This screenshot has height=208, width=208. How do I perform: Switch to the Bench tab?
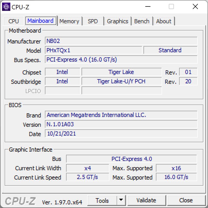tap(142, 21)
